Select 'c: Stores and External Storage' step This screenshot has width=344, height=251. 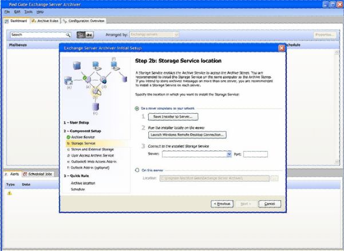(90, 149)
